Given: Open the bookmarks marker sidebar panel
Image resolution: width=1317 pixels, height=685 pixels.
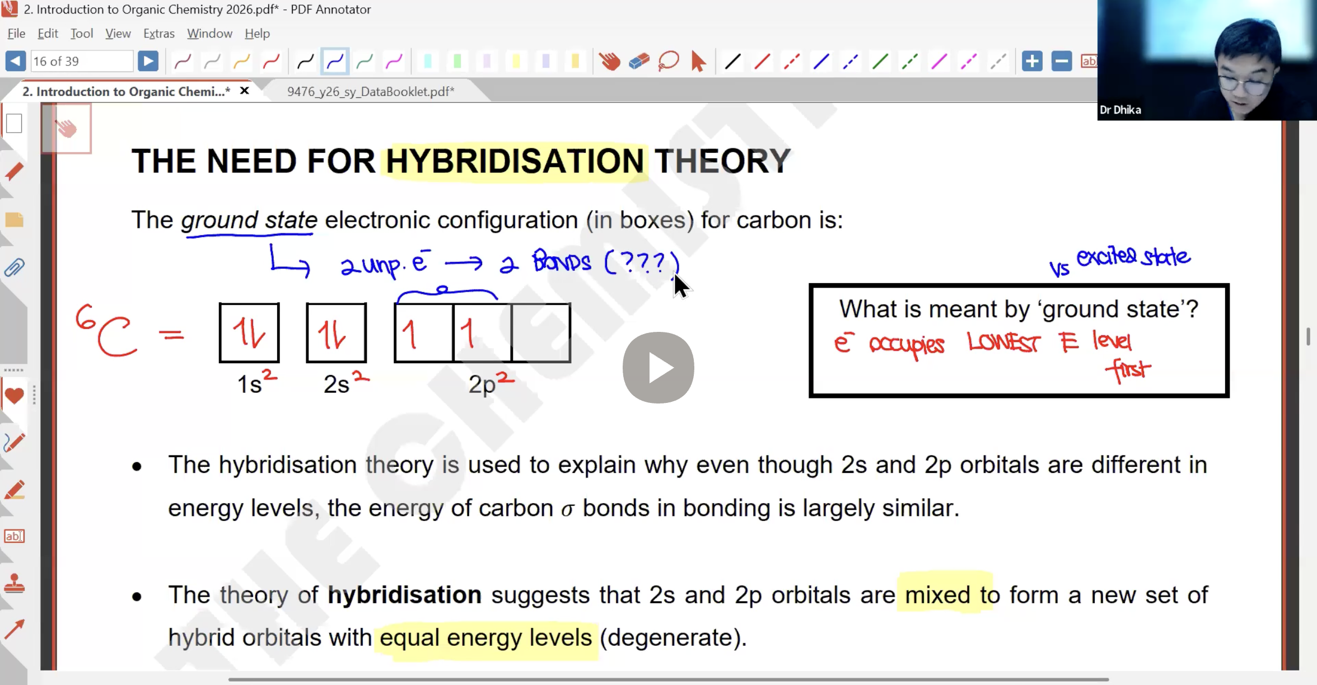Looking at the screenshot, I should pyautogui.click(x=14, y=172).
